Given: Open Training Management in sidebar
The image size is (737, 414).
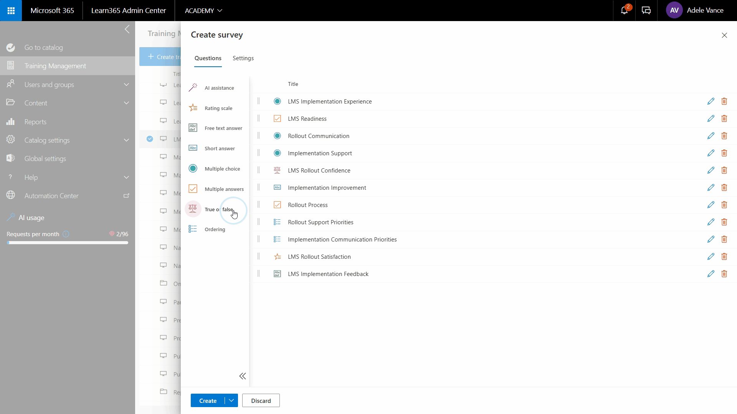Looking at the screenshot, I should (68, 66).
